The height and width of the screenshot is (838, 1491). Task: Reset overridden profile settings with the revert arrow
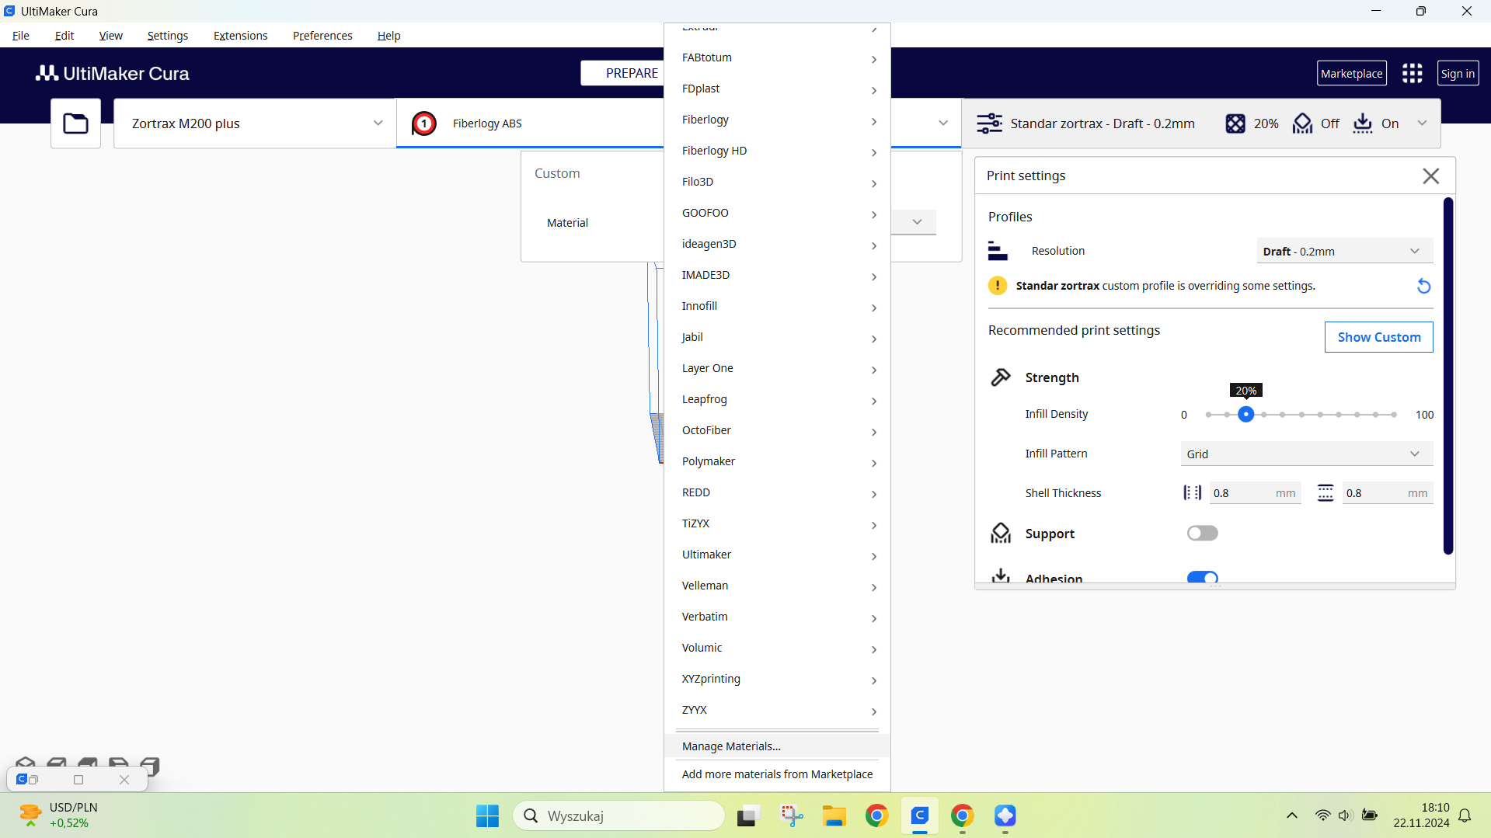(1423, 286)
